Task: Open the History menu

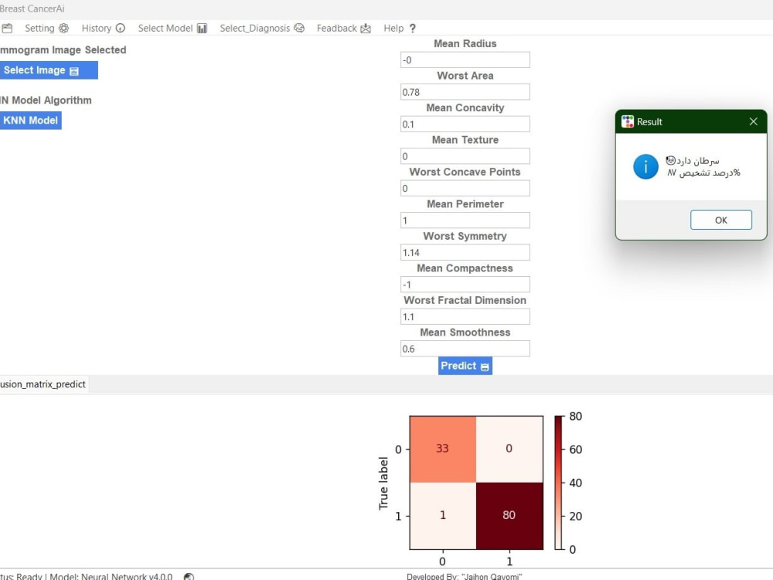Action: (103, 28)
